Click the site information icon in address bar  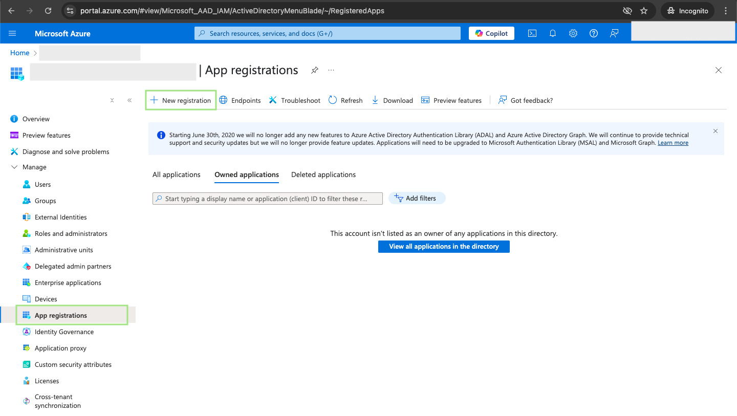(x=71, y=11)
